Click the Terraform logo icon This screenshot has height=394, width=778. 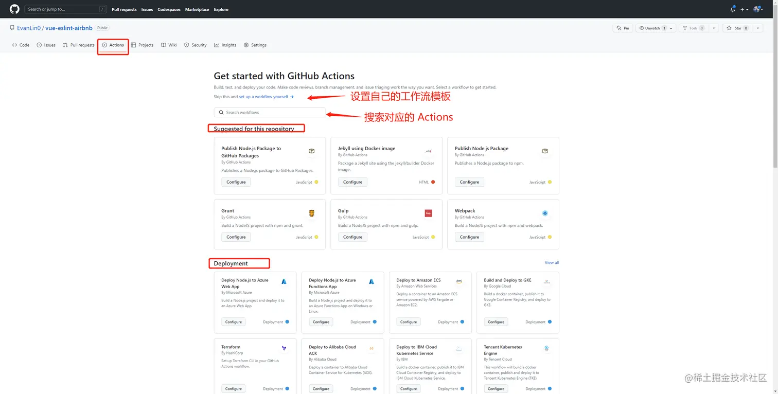coord(284,348)
